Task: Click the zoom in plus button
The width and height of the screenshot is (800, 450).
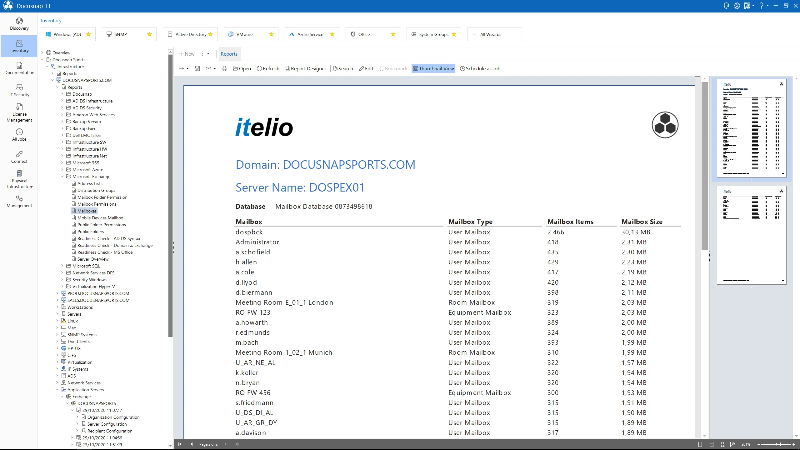Action: point(794,444)
